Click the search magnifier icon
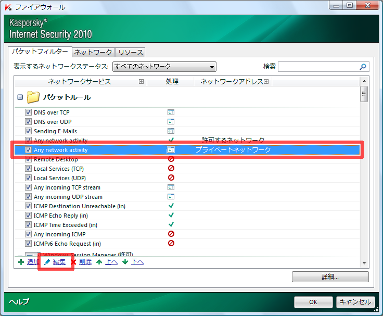Screen dimensions: 383x316 (x=363, y=67)
